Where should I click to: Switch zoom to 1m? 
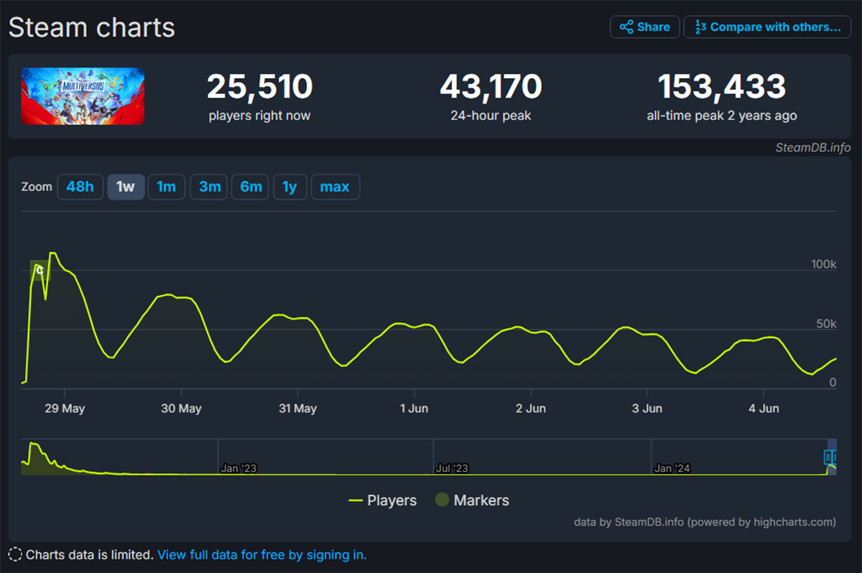pos(166,187)
